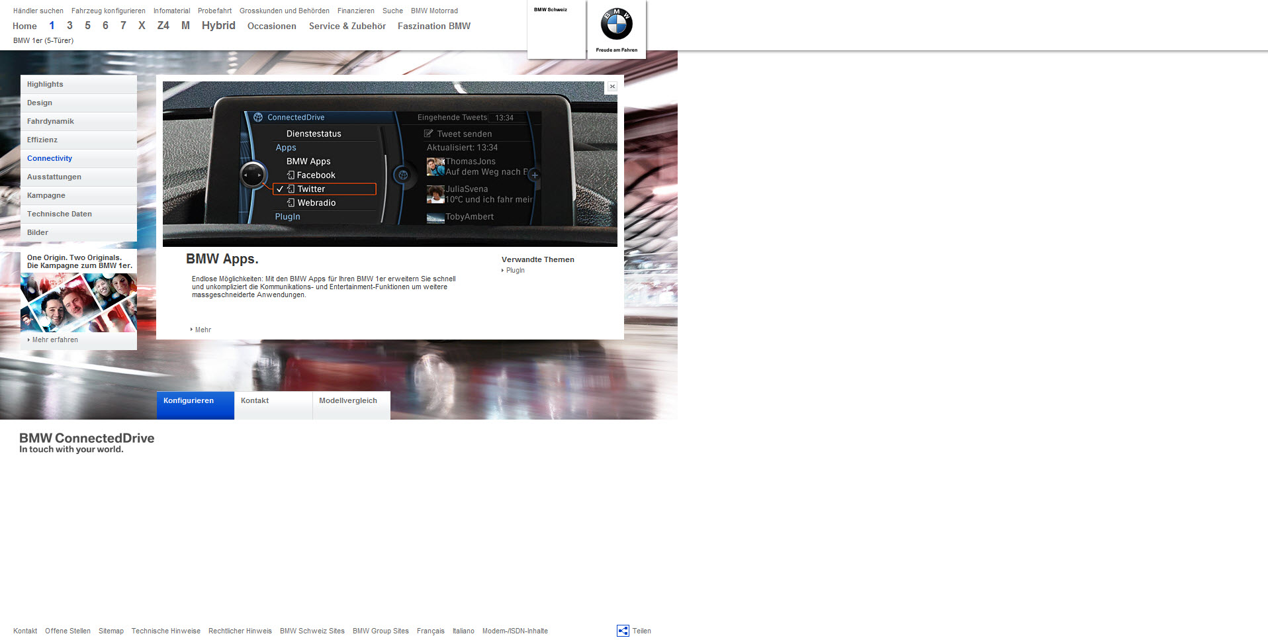Image resolution: width=1268 pixels, height=640 pixels.
Task: Open Ausstattungen in sidebar
Action: point(79,177)
